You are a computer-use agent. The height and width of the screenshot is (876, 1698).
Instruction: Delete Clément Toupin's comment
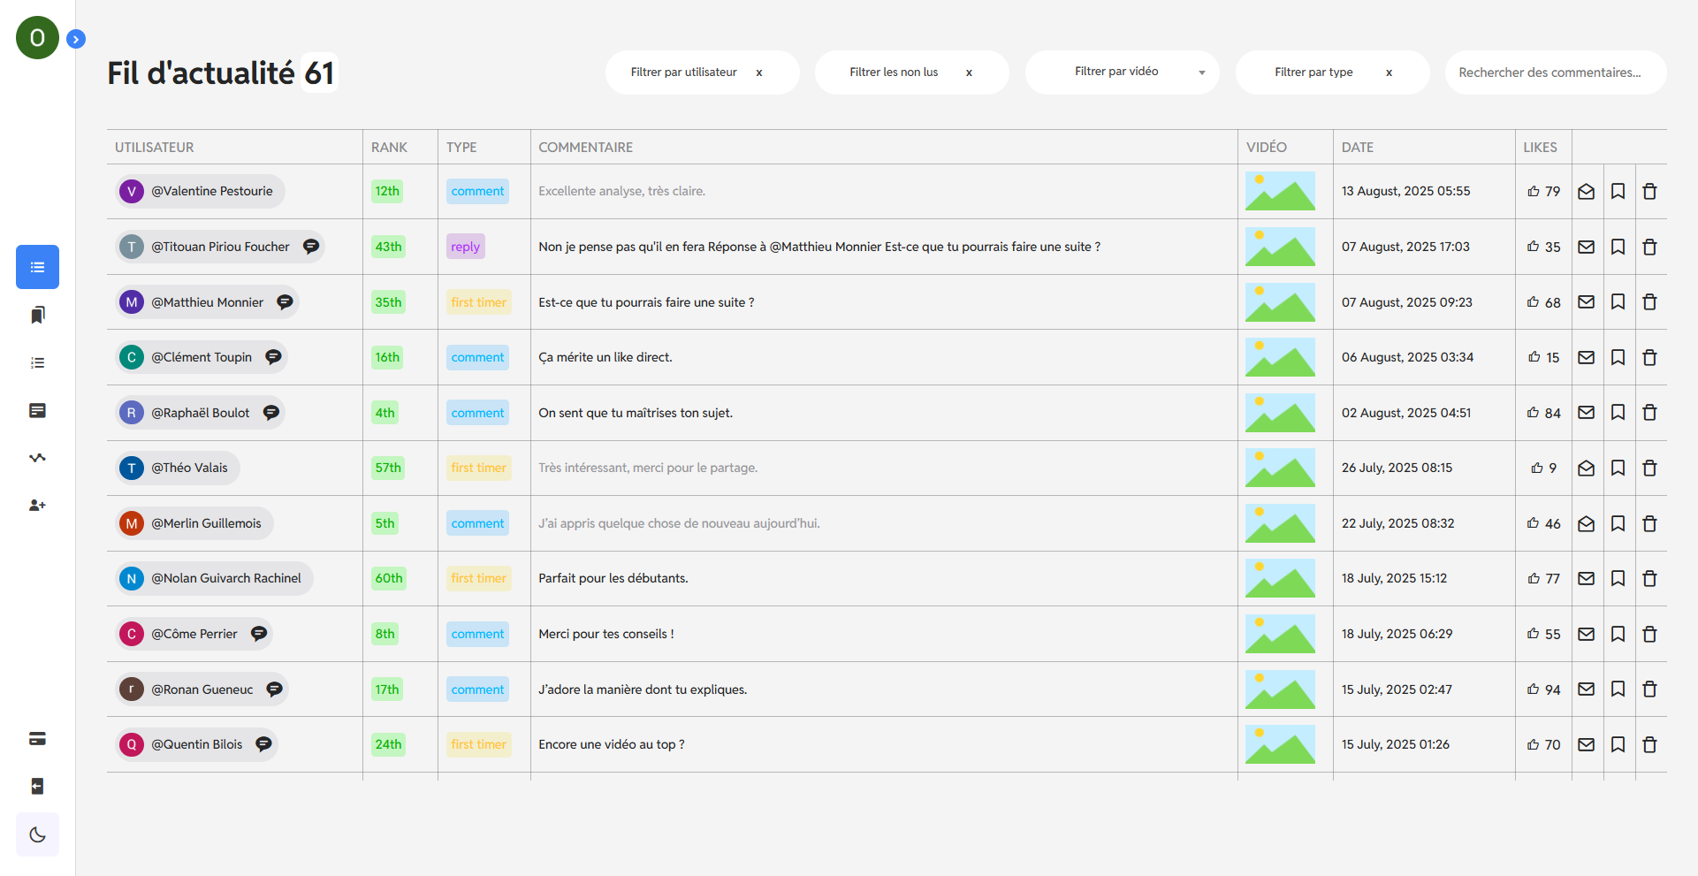[x=1649, y=357]
